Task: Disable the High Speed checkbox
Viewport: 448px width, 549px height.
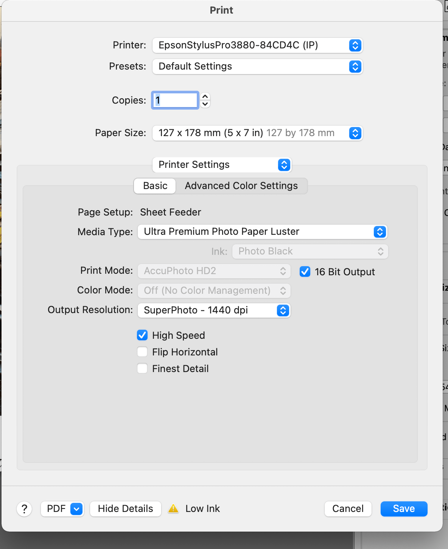Action: (x=142, y=335)
